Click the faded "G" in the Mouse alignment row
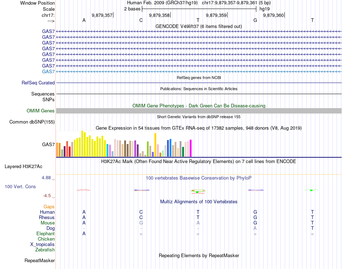 coord(141,223)
